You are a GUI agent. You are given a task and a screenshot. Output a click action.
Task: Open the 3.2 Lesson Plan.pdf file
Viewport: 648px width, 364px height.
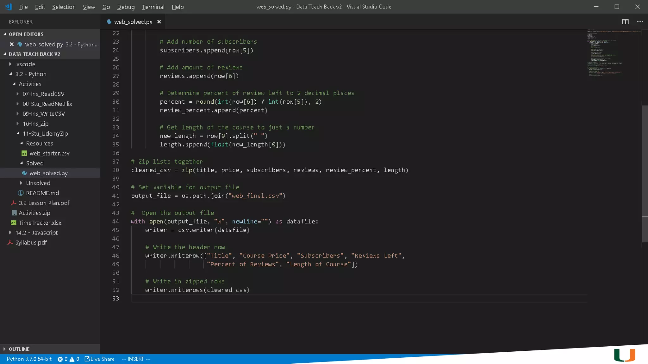click(44, 203)
